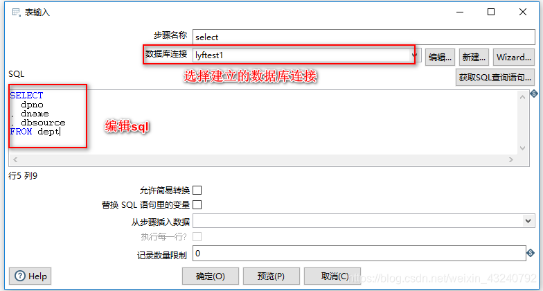
Task: Click the disabled 执行每一行? checkbox
Action: 197,237
